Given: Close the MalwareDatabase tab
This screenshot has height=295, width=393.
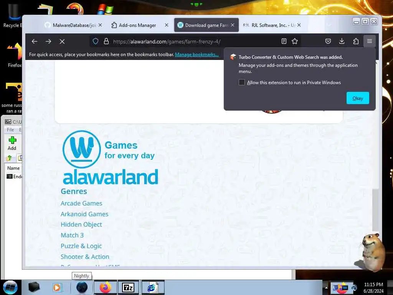Looking at the screenshot, I should (x=100, y=25).
